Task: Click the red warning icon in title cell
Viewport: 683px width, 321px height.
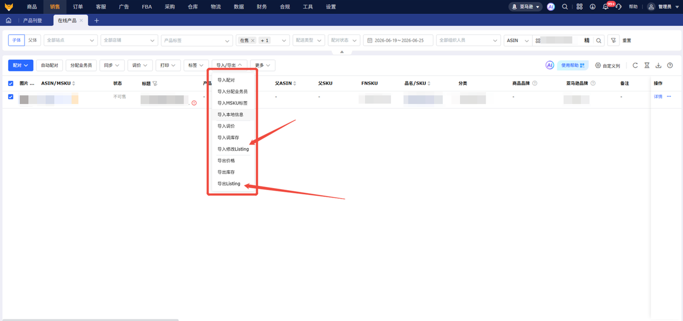Action: pyautogui.click(x=194, y=103)
